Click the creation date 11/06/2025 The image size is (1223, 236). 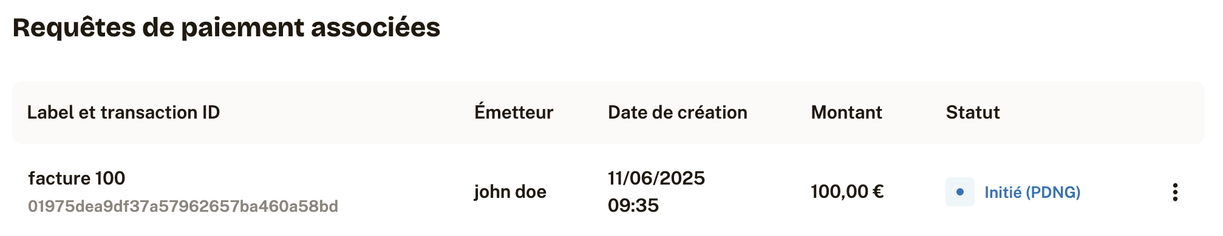point(656,178)
